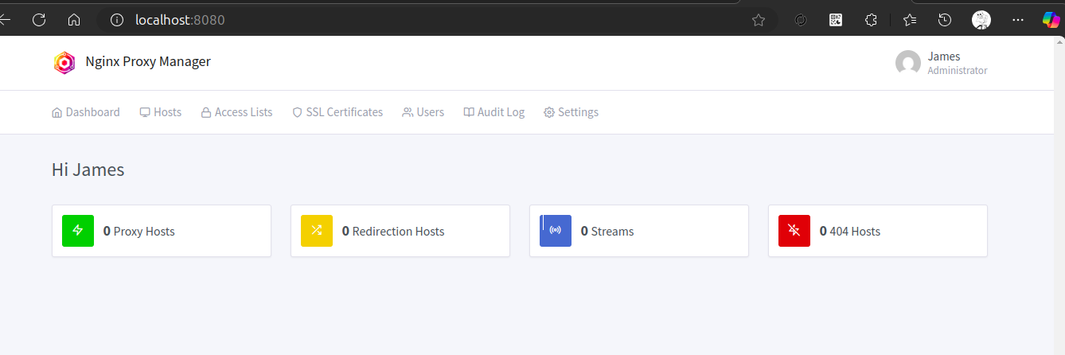Click the James user avatar
Viewport: 1065px width, 355px height.
pyautogui.click(x=908, y=64)
